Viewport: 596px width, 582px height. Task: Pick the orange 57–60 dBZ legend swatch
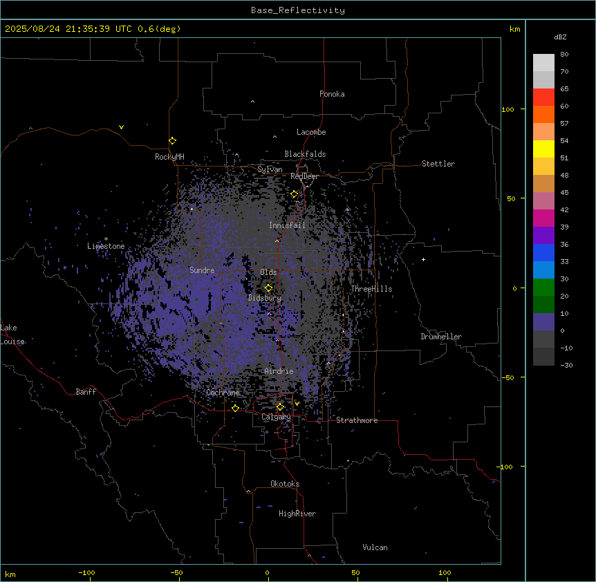pyautogui.click(x=543, y=114)
